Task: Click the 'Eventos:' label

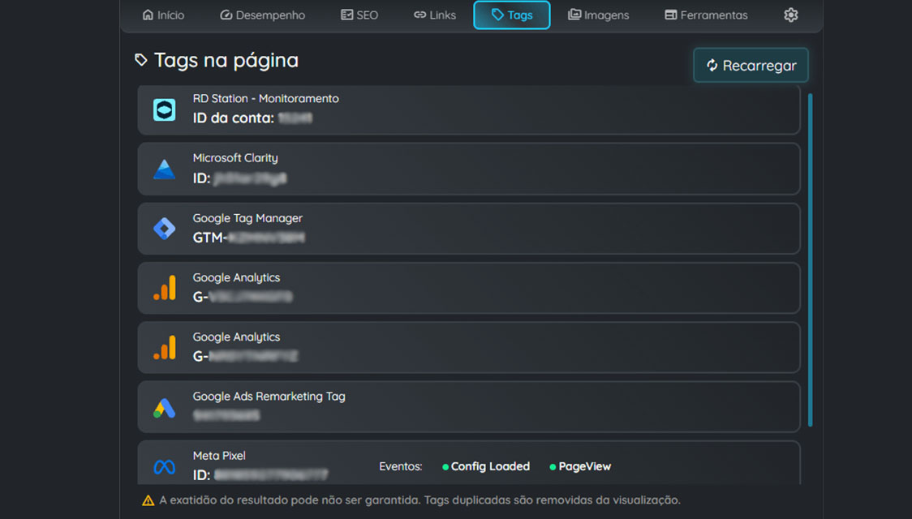Action: click(x=401, y=466)
